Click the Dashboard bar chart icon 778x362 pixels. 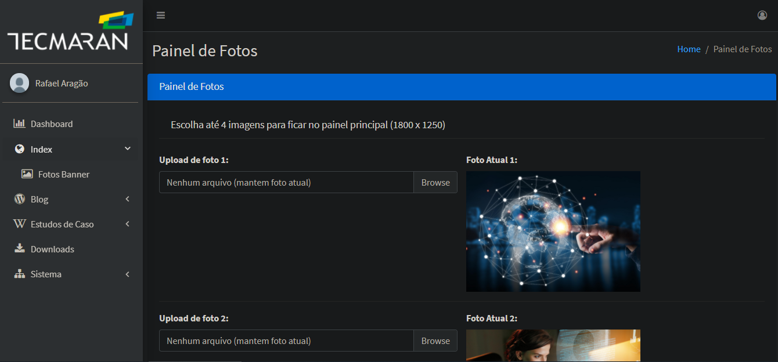click(x=19, y=124)
